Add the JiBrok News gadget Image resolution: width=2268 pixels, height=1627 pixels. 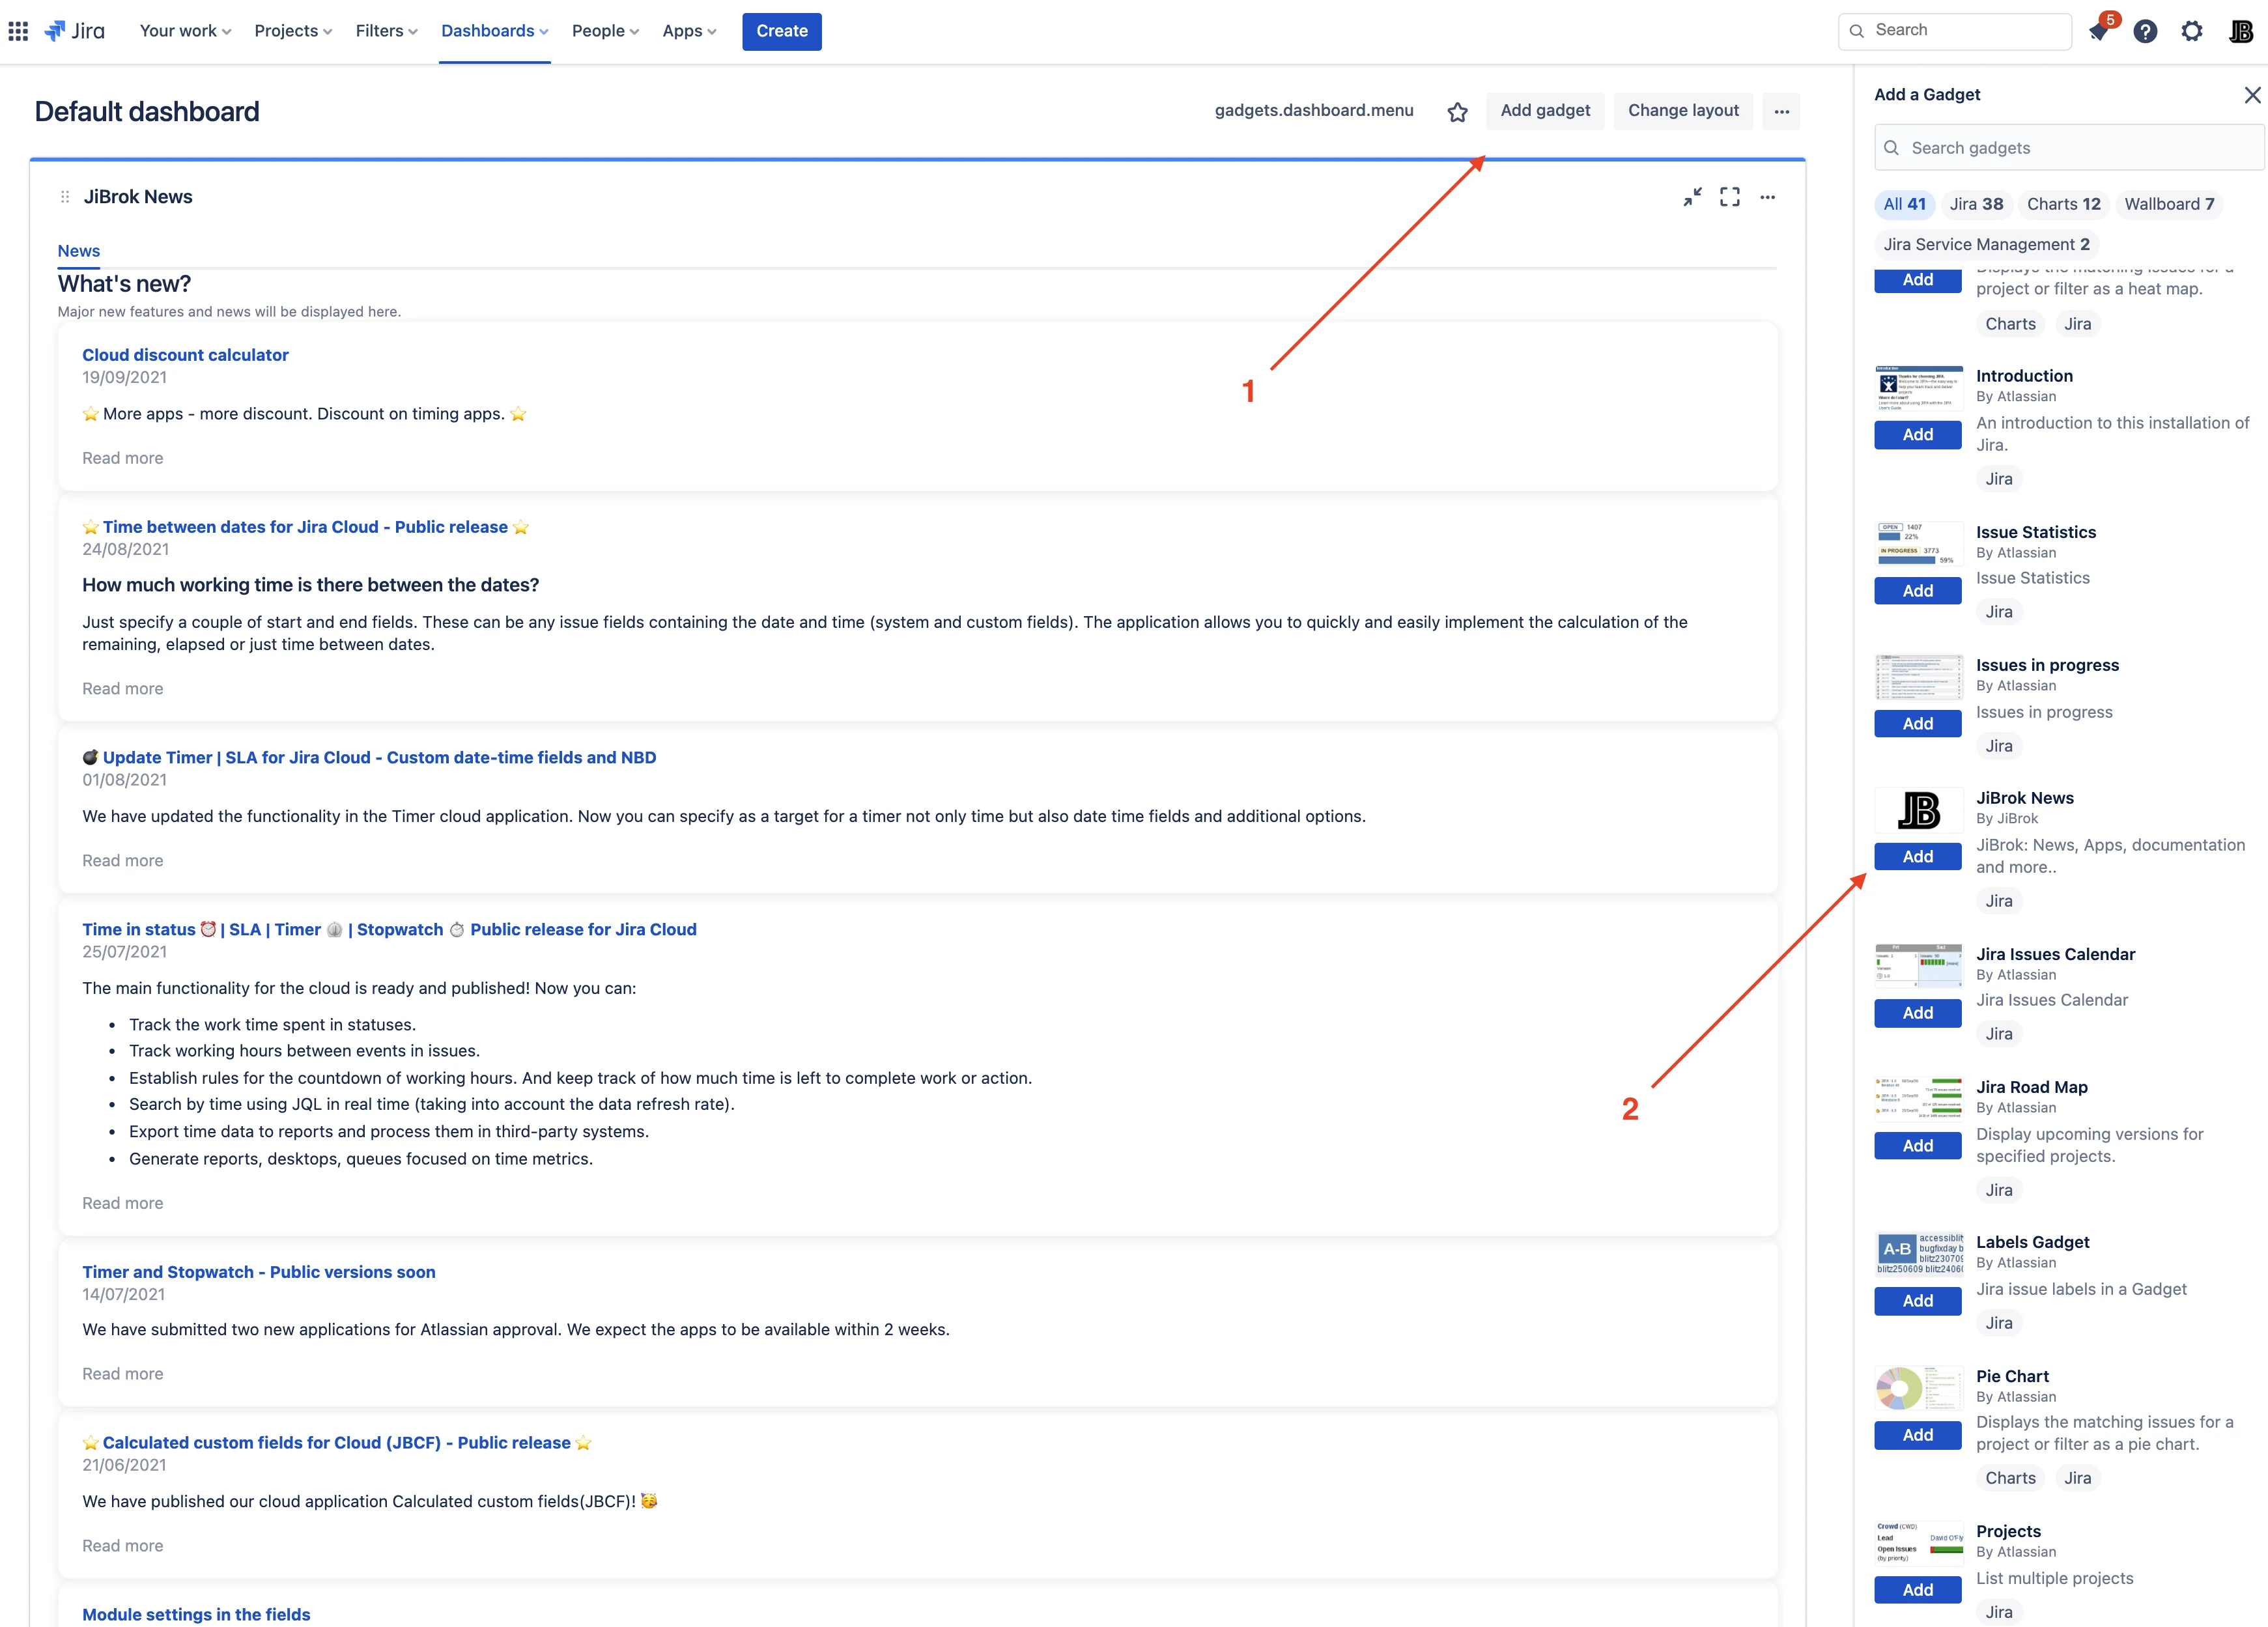tap(1918, 857)
